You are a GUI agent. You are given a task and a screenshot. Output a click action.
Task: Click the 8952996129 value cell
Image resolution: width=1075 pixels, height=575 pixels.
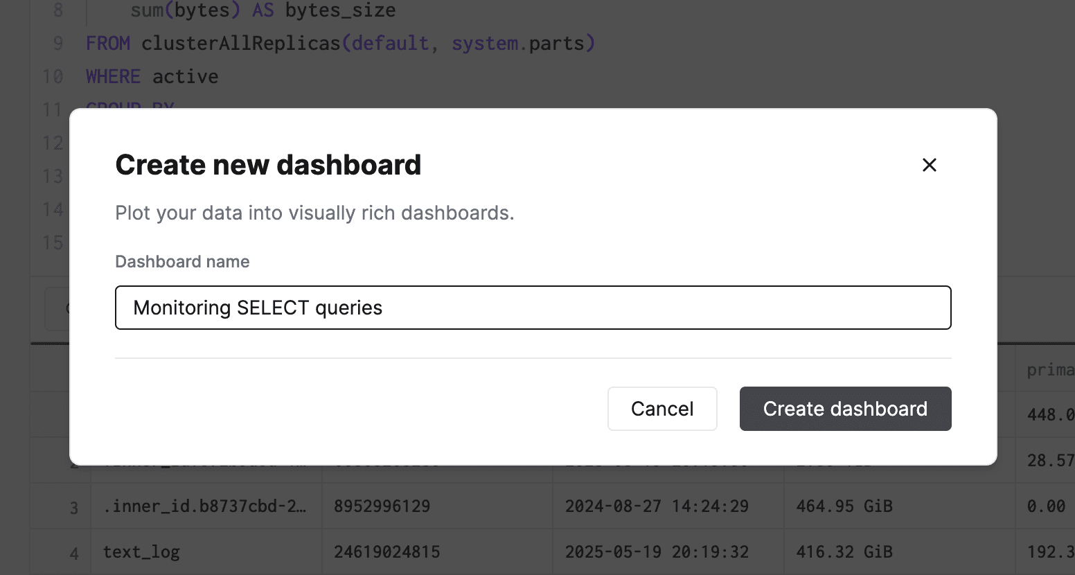382,506
